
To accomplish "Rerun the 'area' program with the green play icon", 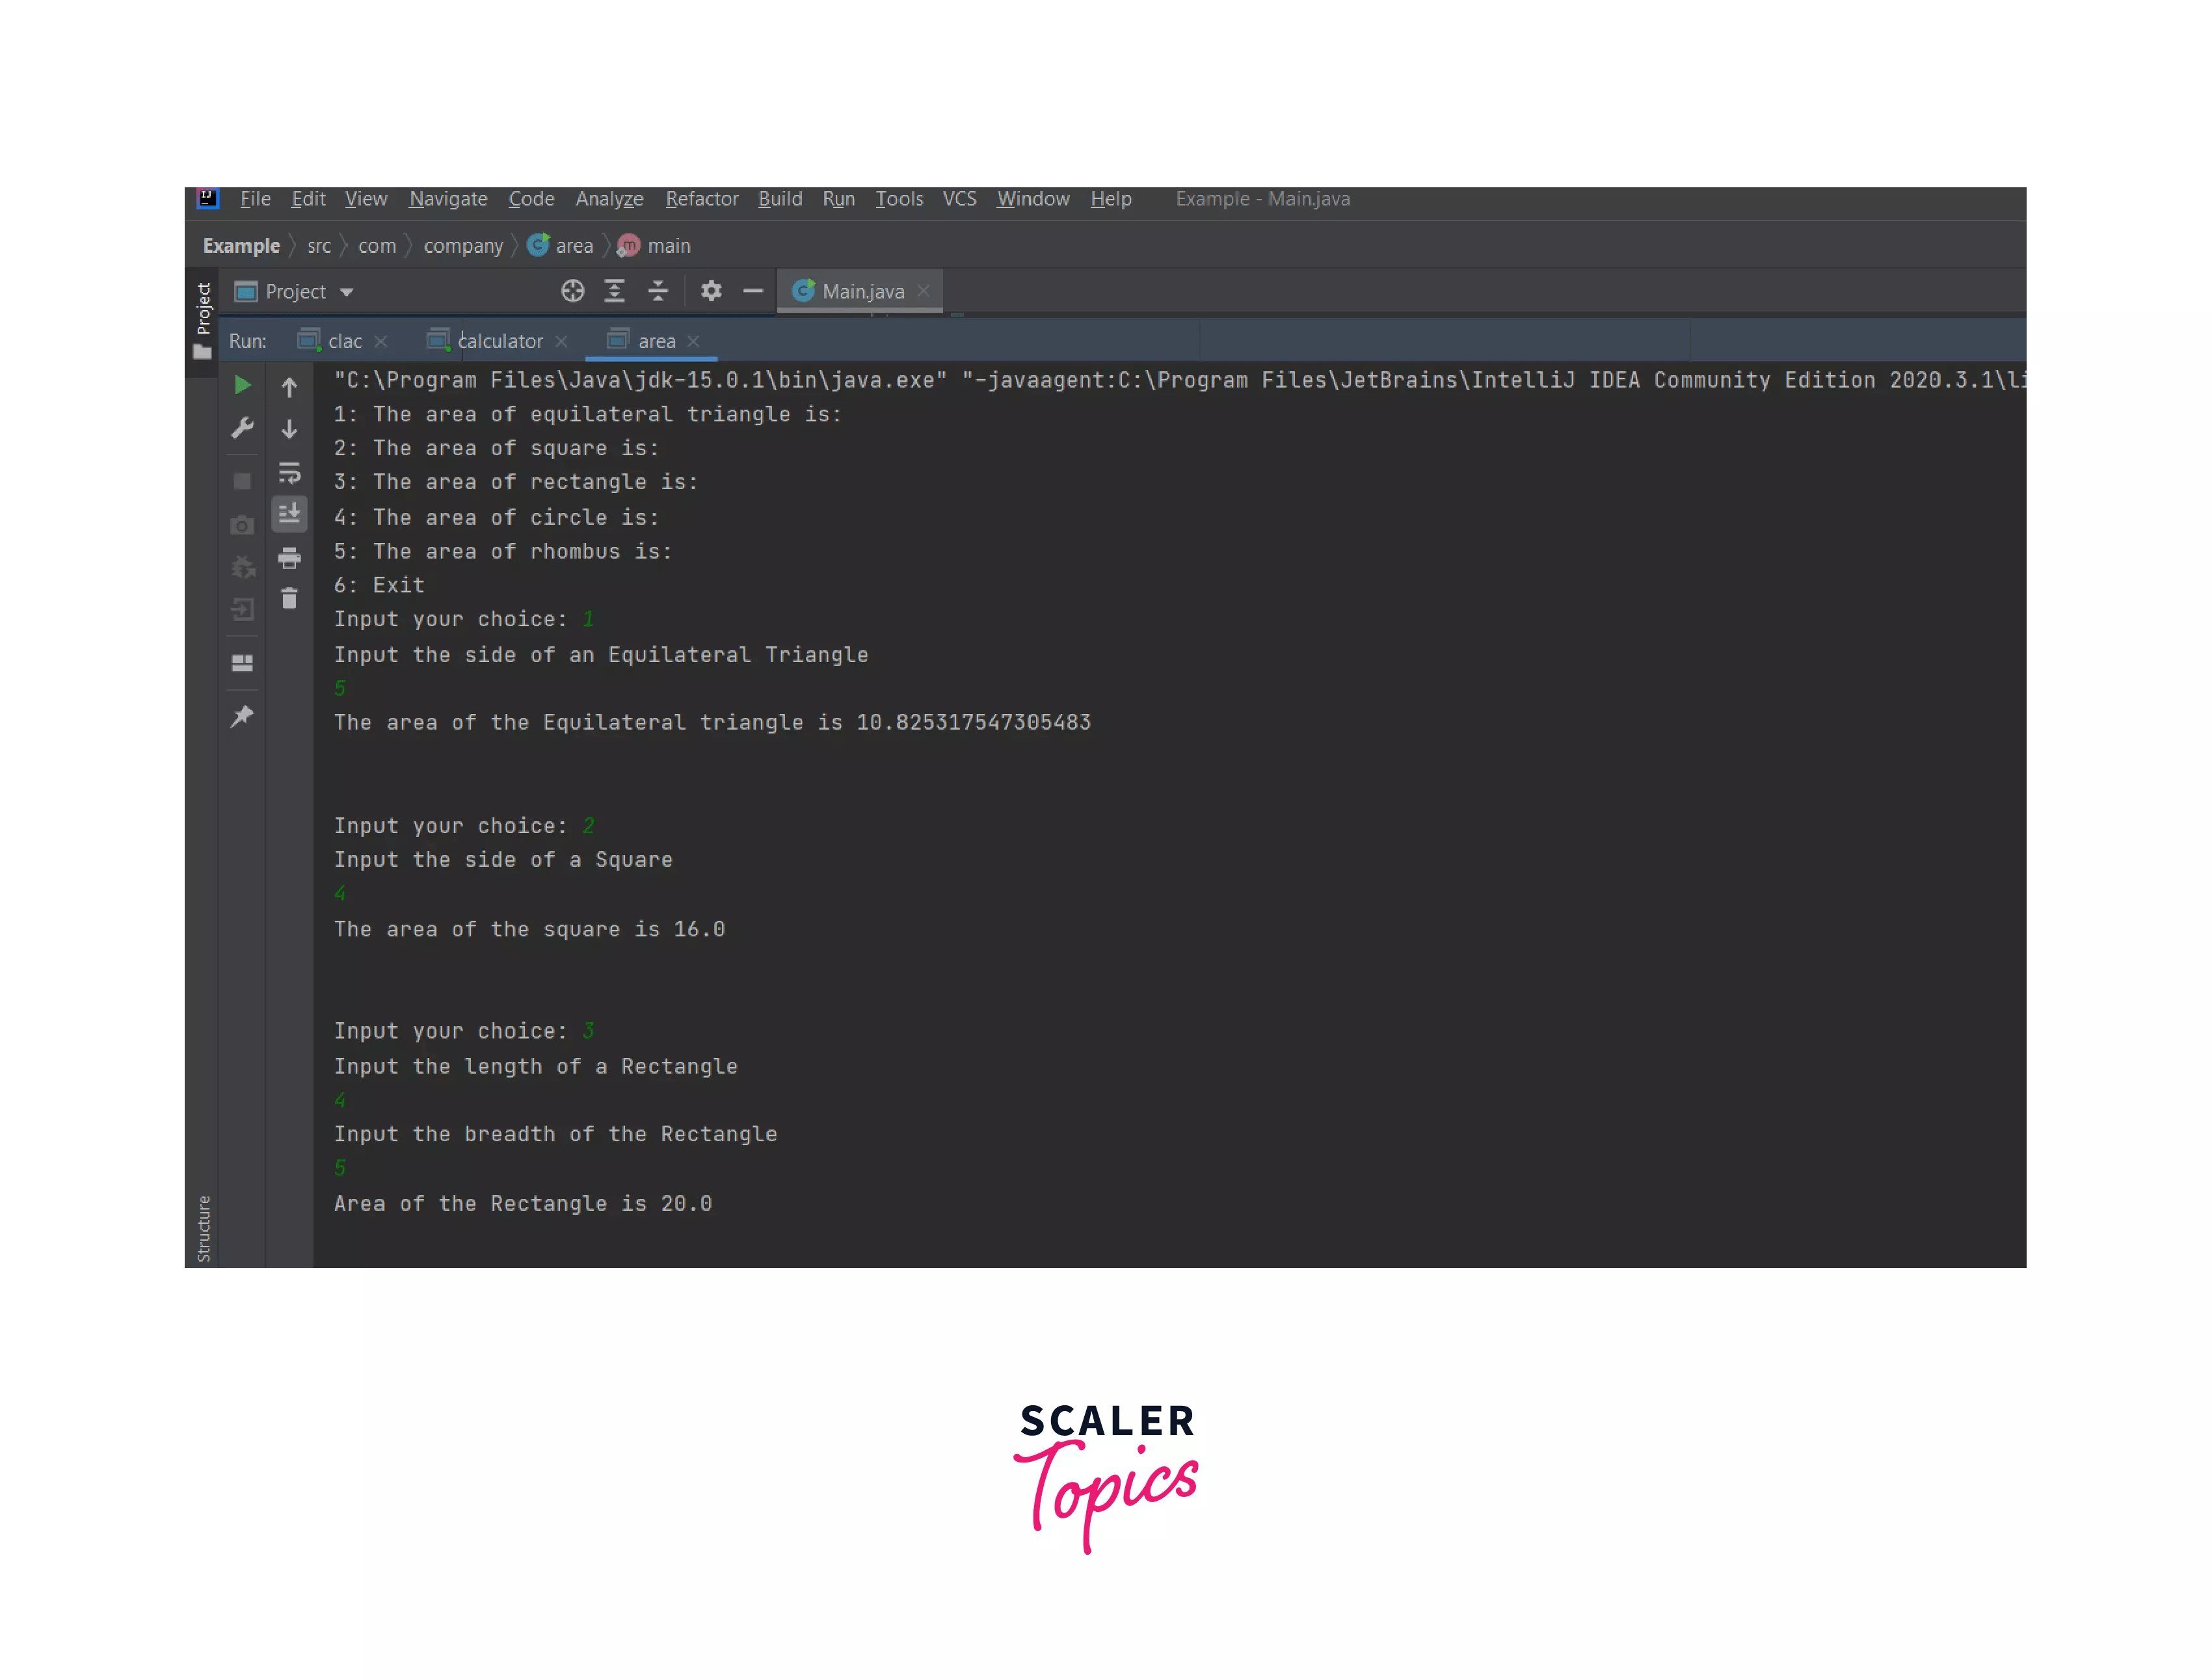I will point(242,385).
